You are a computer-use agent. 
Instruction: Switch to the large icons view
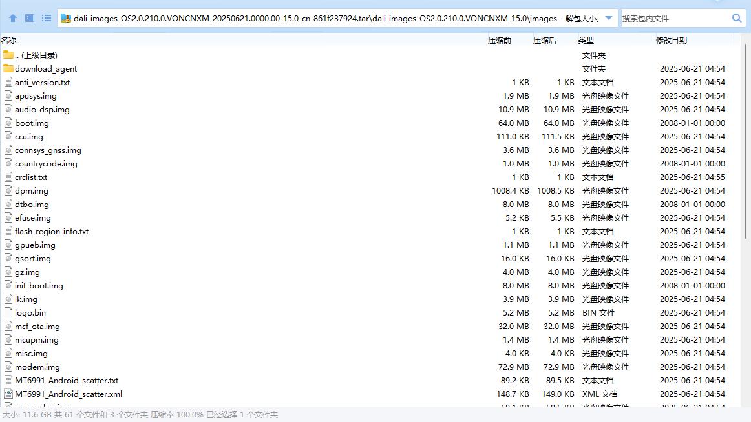pos(30,18)
